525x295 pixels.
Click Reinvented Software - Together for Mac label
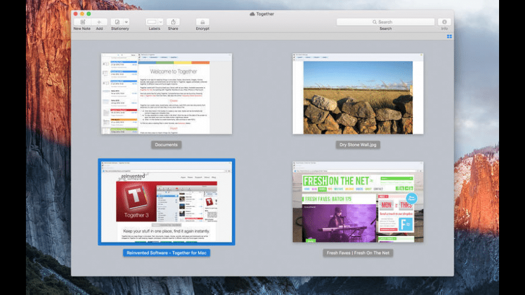167,253
